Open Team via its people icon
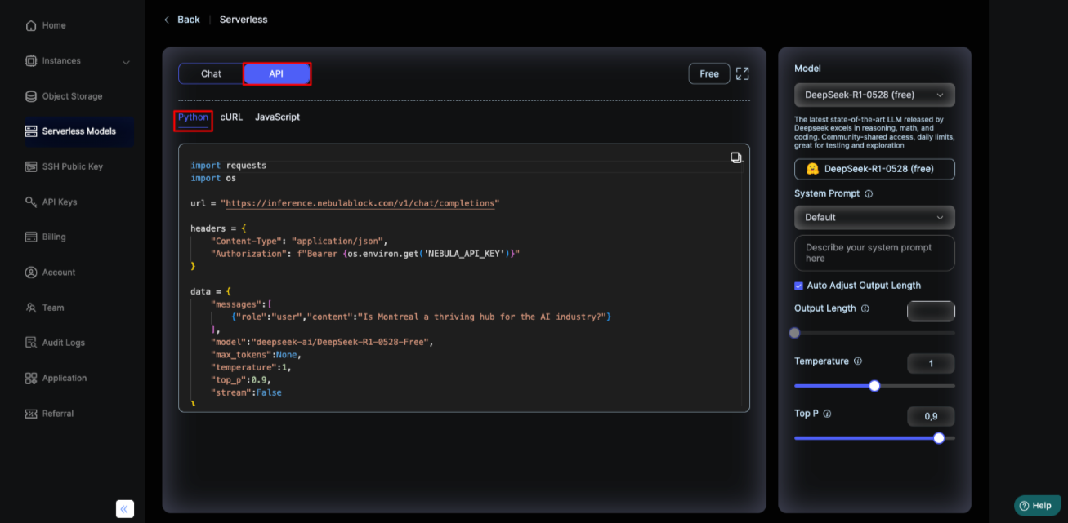The image size is (1068, 523). (x=31, y=308)
